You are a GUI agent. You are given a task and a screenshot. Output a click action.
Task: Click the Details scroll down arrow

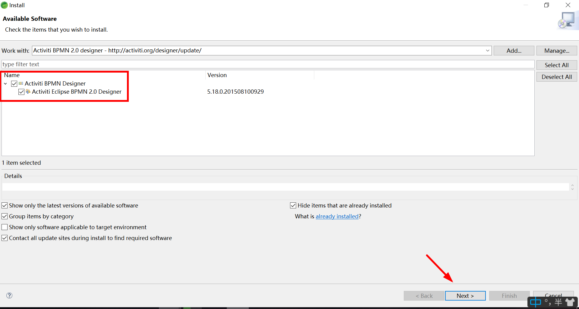(572, 189)
